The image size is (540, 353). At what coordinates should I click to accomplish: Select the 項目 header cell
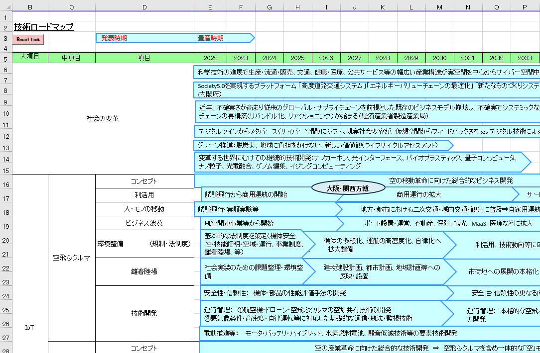[144, 57]
